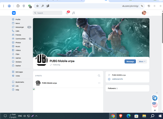Open the account avatar dropdown menu

[x=145, y=13]
